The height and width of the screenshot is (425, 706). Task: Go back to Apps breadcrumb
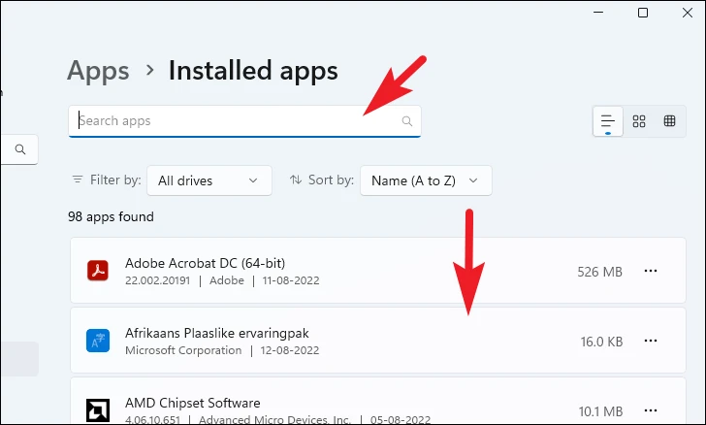(98, 71)
